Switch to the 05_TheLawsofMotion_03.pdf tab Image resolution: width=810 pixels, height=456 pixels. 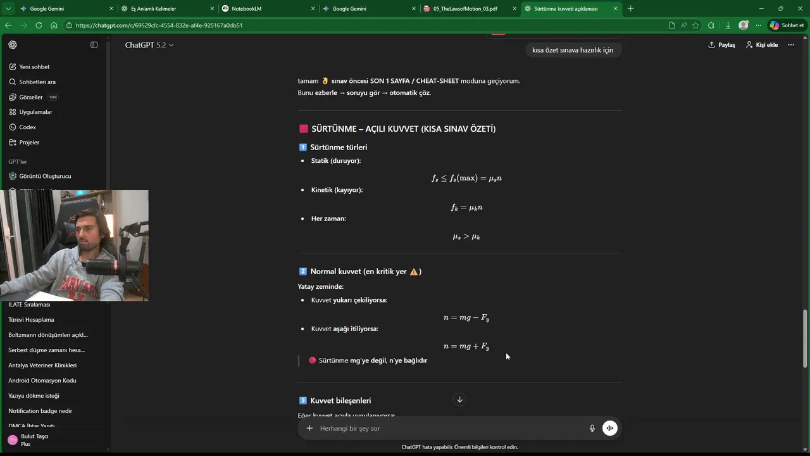470,9
